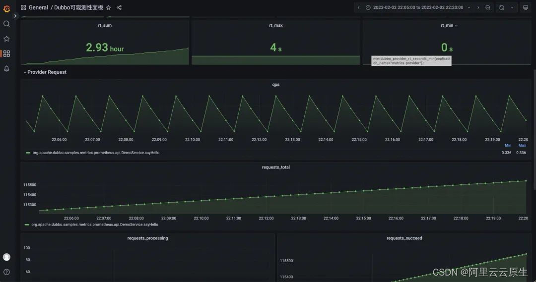
Task: Shift time range backward
Action: 359,7
